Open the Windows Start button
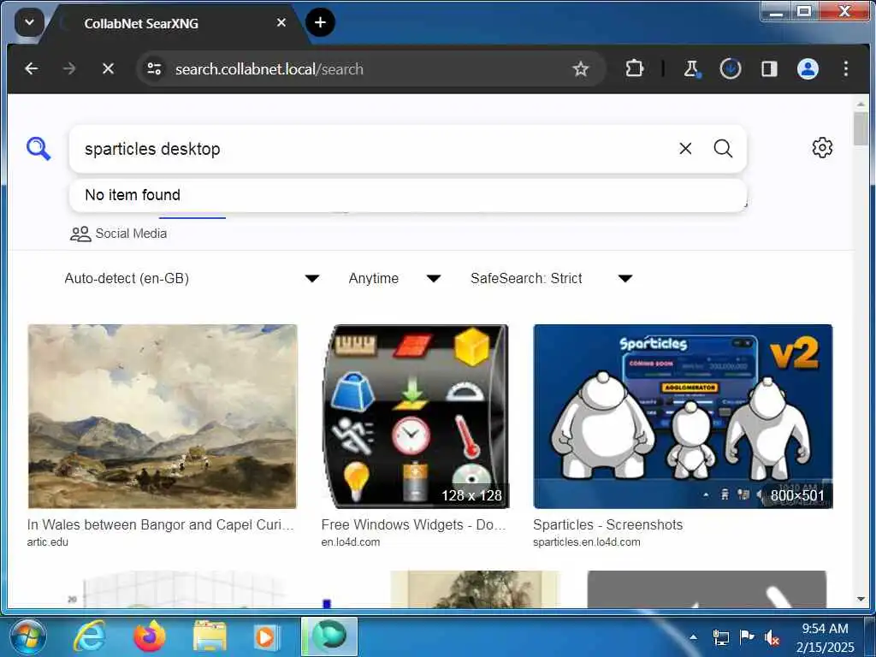 click(28, 636)
